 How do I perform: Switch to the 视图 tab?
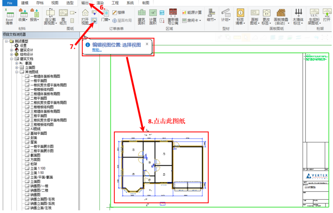click(55, 3)
